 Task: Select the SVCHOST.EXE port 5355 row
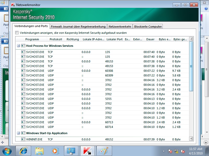click(x=102, y=99)
